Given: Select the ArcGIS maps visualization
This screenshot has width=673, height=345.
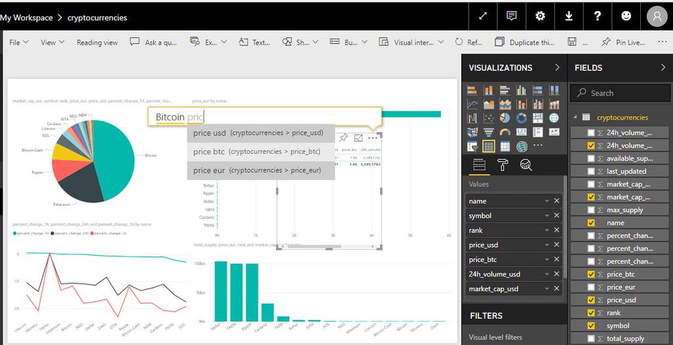Looking at the screenshot, I should click(521, 147).
